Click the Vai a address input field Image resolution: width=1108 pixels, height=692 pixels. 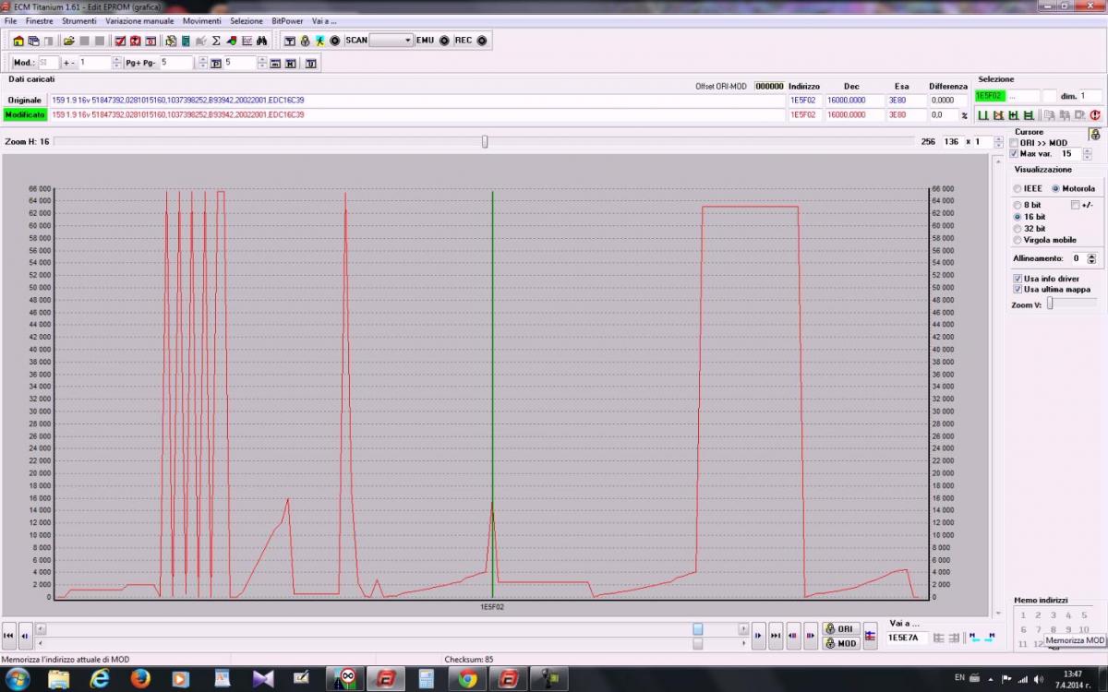906,638
